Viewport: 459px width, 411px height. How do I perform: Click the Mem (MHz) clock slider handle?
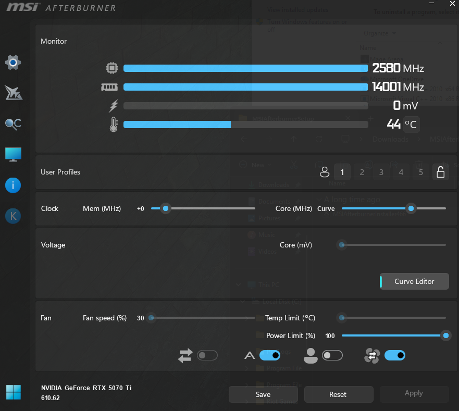pyautogui.click(x=166, y=208)
